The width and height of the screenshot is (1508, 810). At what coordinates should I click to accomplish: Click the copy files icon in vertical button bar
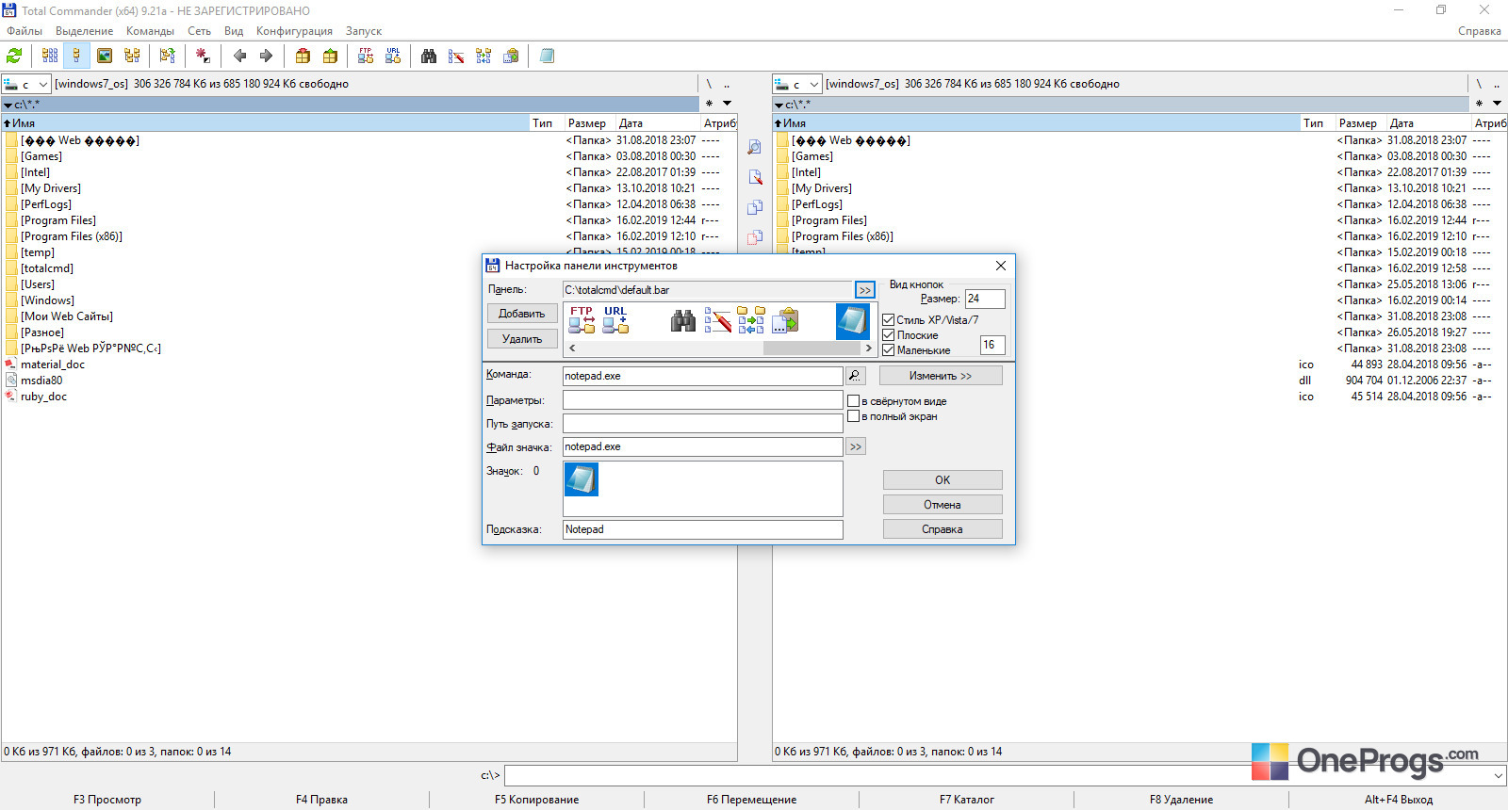755,207
